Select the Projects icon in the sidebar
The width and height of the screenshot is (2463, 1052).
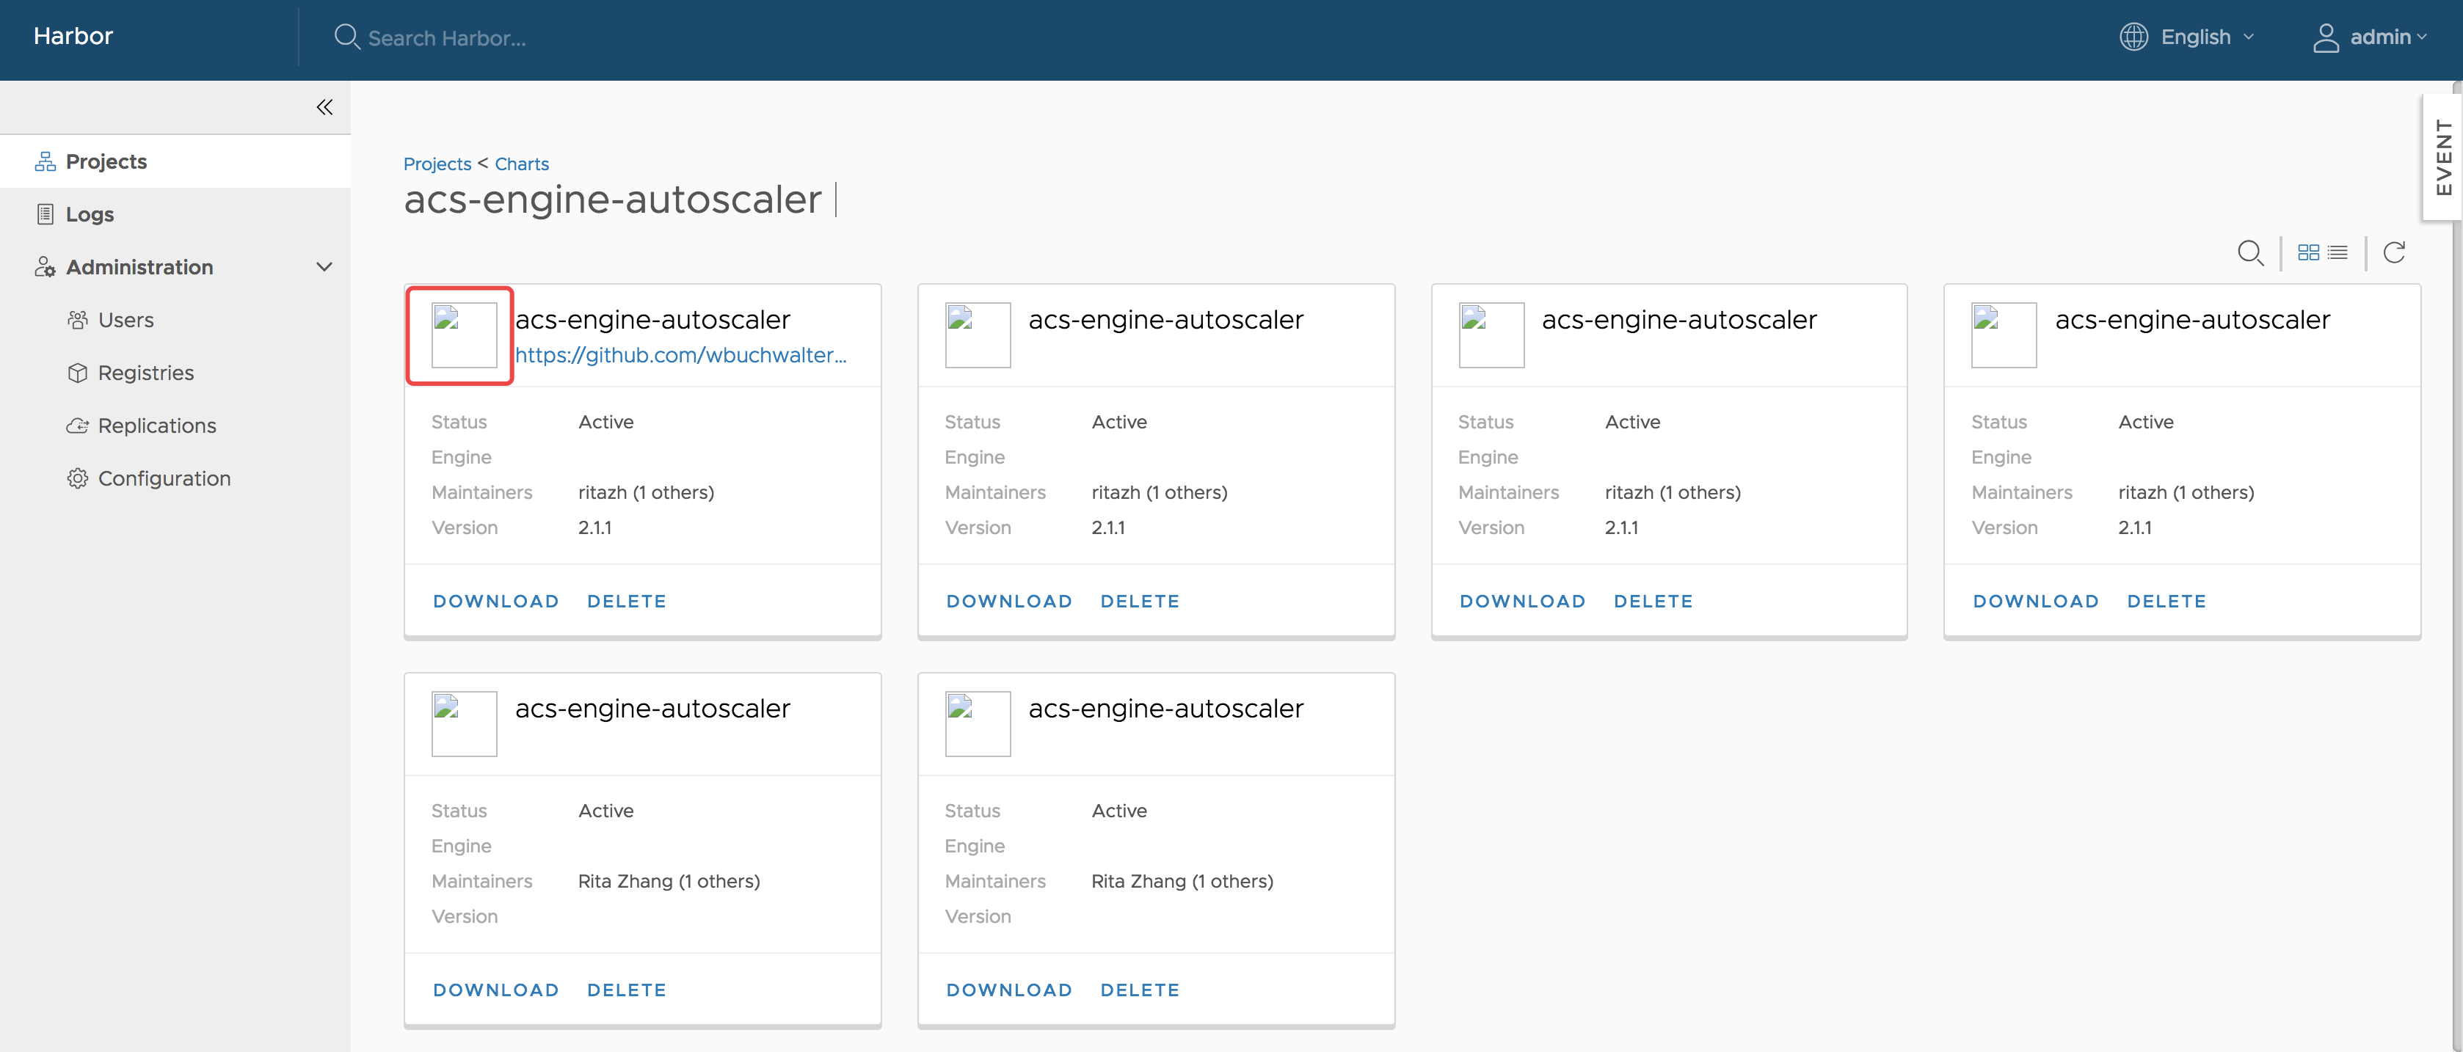point(45,161)
